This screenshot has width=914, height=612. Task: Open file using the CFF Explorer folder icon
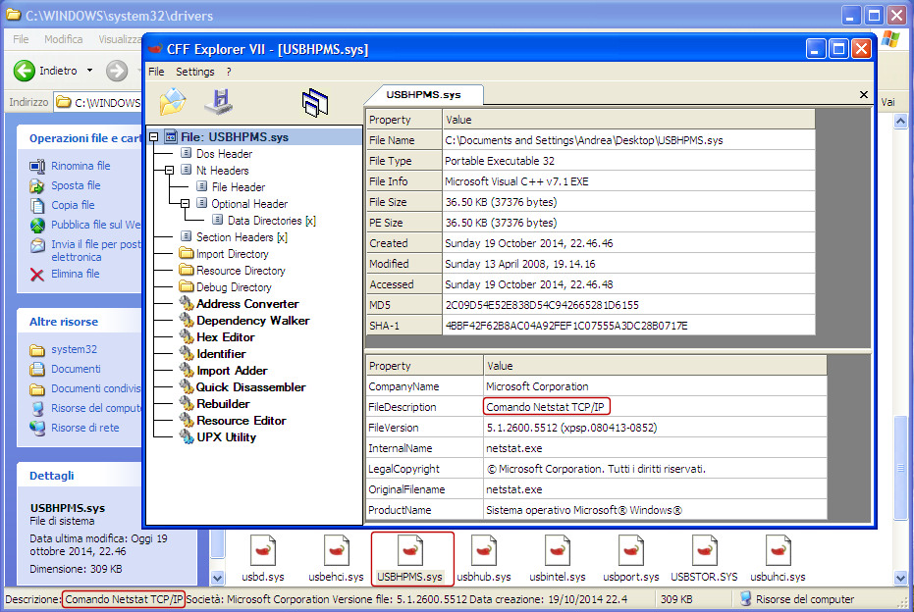[173, 101]
